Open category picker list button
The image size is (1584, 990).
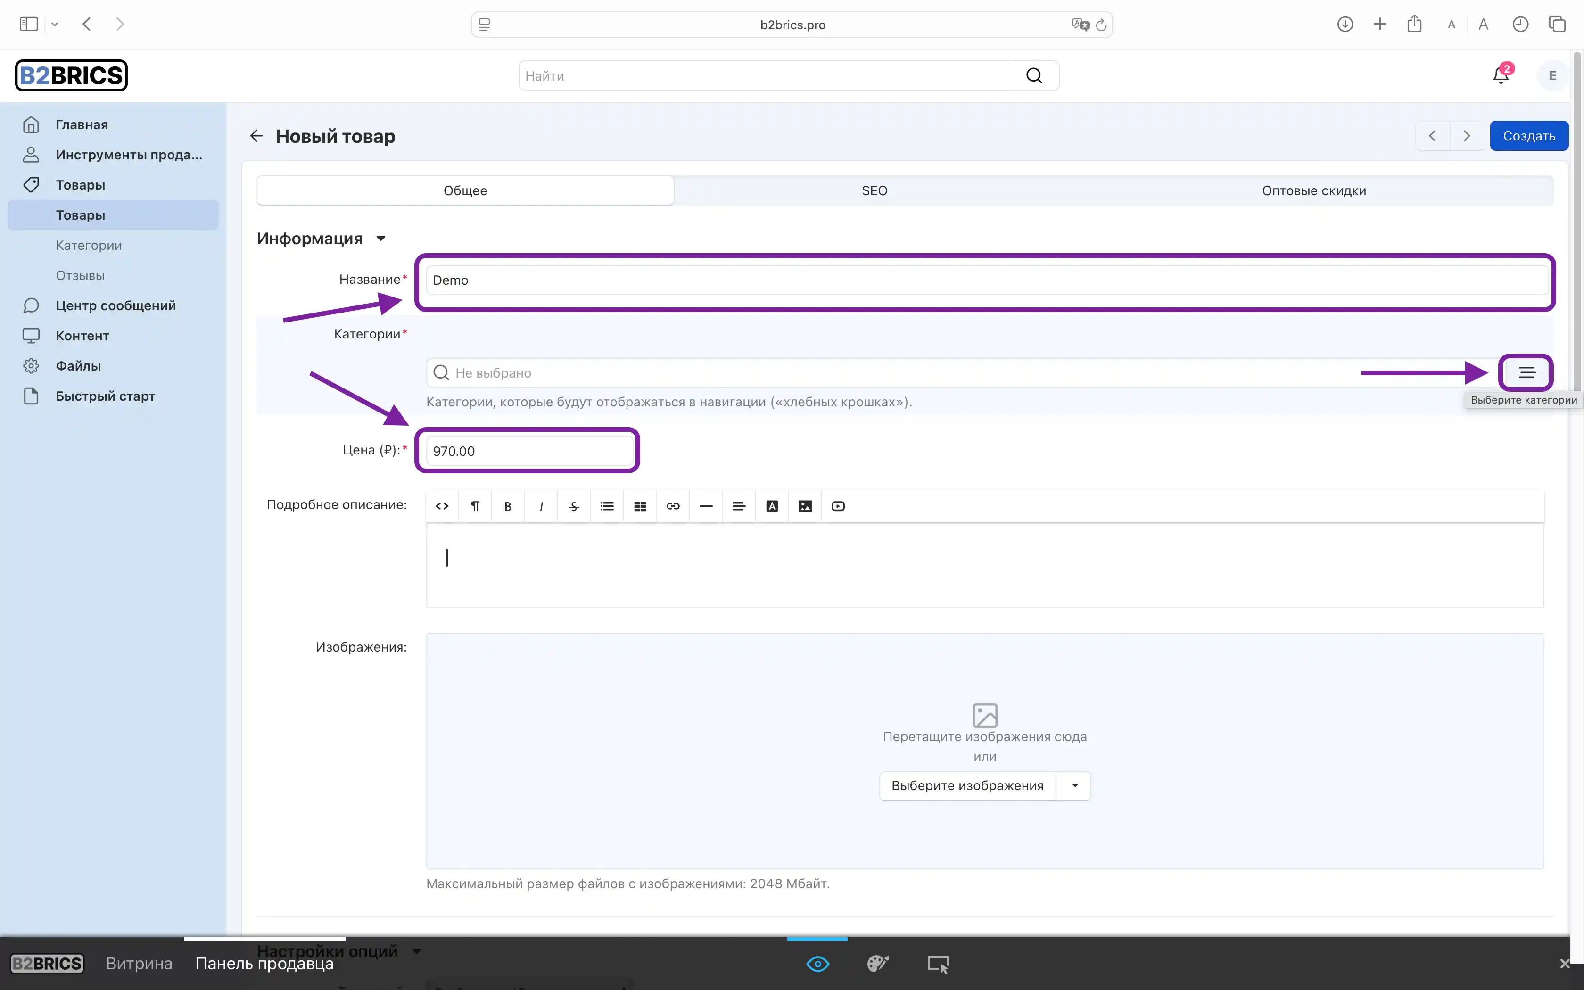pyautogui.click(x=1527, y=372)
